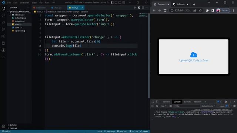Open Manage gear in VS Code activity bar
Screen dimensions: 237x133
3,126
